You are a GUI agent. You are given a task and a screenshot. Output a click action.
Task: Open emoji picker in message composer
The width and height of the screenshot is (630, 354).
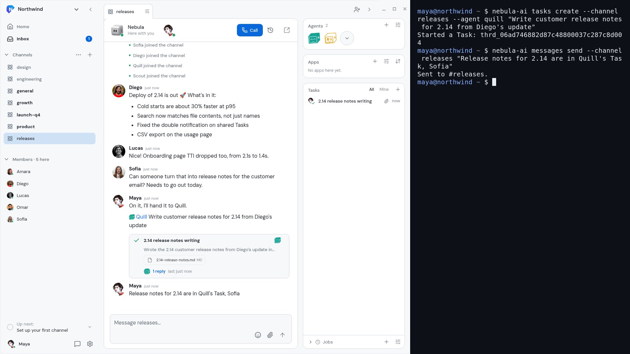tap(258, 335)
